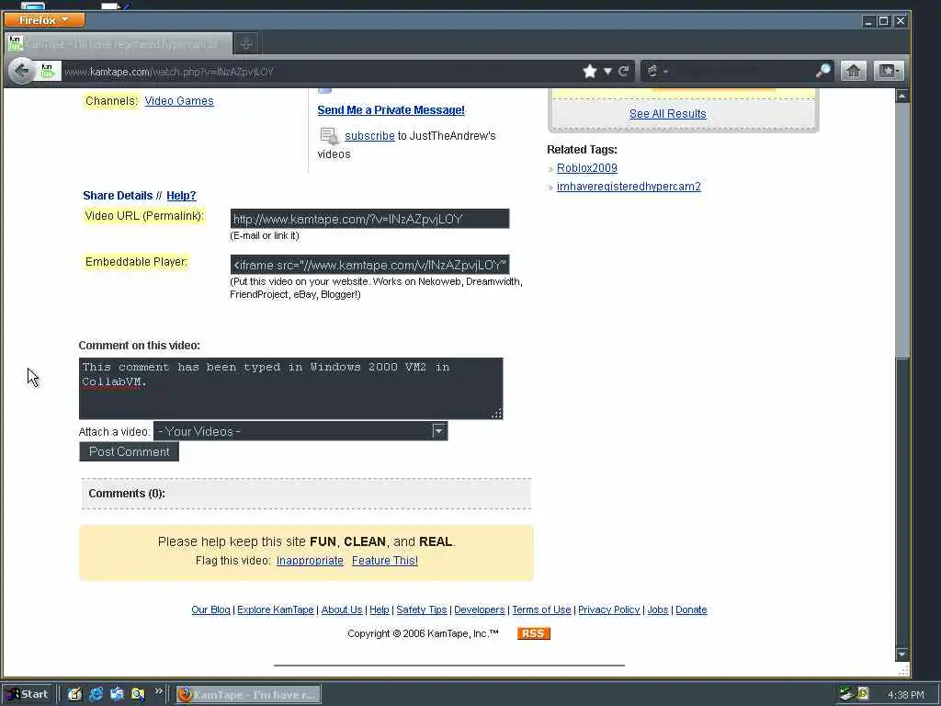Open the Attach a video dropdown

pyautogui.click(x=300, y=431)
